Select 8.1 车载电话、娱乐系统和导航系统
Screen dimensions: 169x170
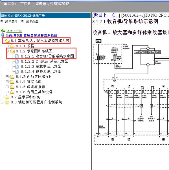tap(40, 41)
